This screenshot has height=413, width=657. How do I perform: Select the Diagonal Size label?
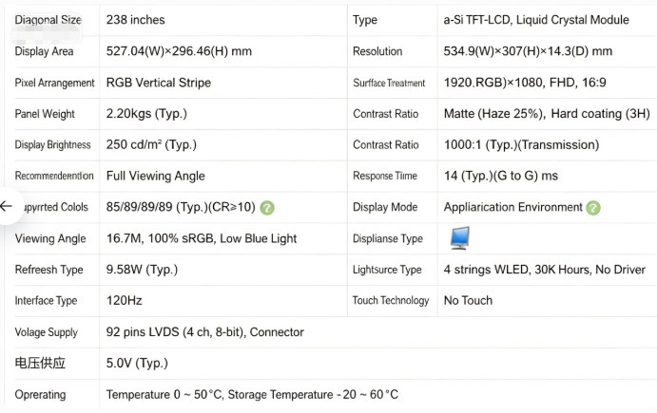click(x=48, y=20)
